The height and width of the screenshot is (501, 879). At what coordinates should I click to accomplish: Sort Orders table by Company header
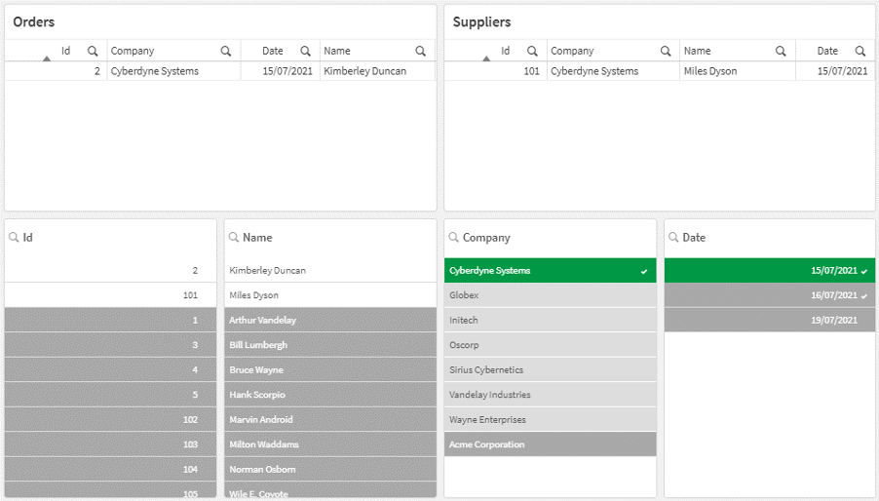click(x=133, y=51)
